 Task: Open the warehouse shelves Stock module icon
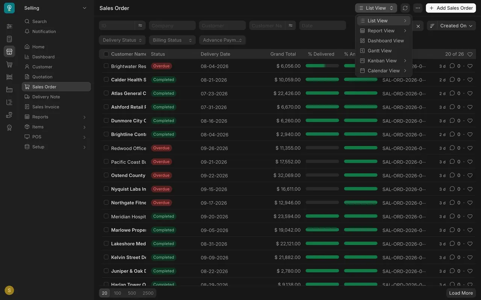coord(9,77)
